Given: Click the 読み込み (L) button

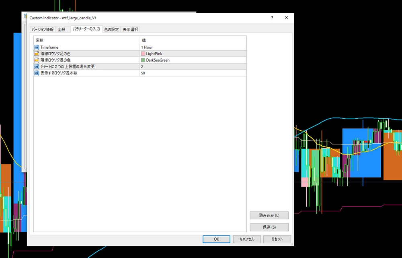Looking at the screenshot, I should 269,215.
